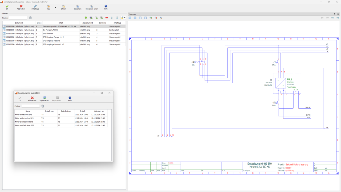Clear the Ebenen search with the trash icon
Screen dimensions: 341x192
pyautogui.click(x=30, y=18)
